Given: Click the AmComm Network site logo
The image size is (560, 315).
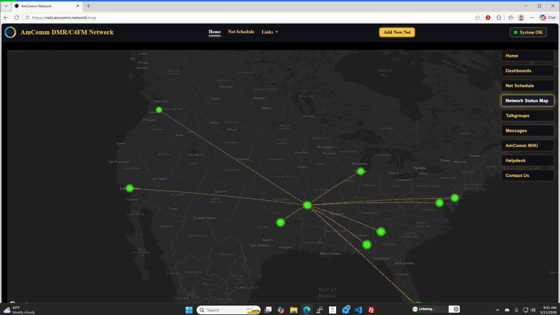Looking at the screenshot, I should click(10, 32).
